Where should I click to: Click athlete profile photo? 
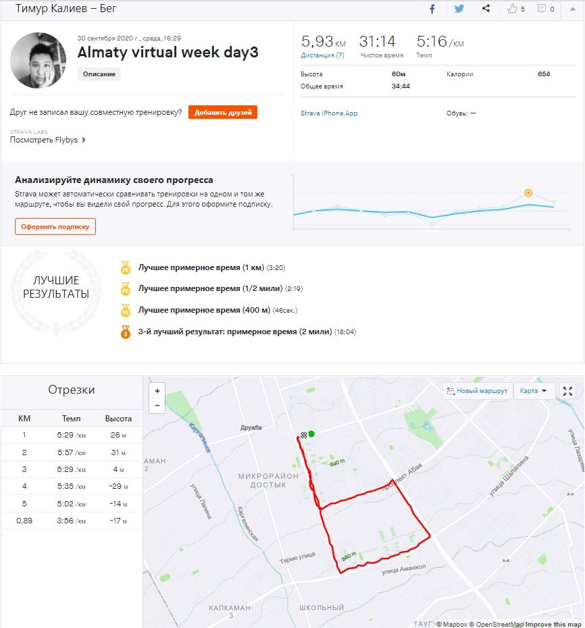pos(38,60)
